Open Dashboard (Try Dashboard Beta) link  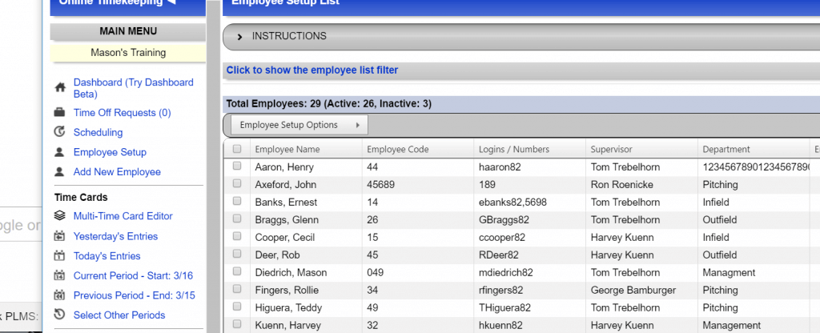[x=134, y=88]
